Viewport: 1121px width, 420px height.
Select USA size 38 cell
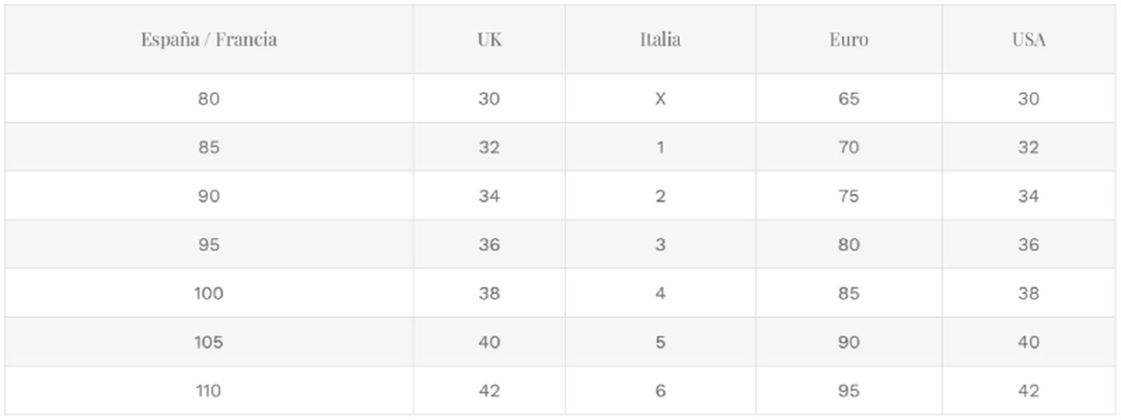click(x=1029, y=293)
